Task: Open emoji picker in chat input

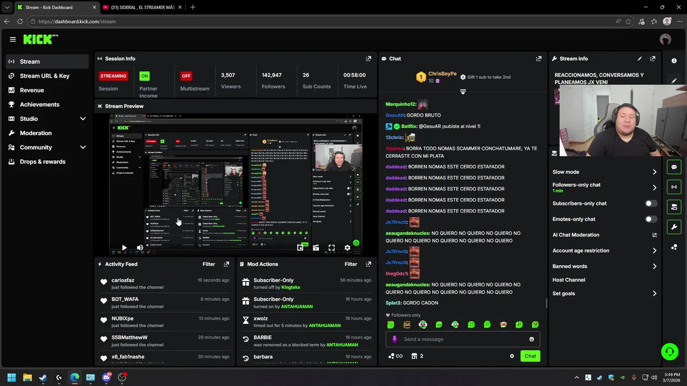Action: [531, 339]
